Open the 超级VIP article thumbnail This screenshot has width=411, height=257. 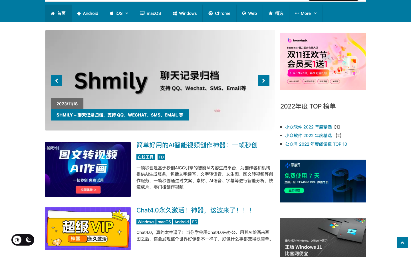click(88, 228)
